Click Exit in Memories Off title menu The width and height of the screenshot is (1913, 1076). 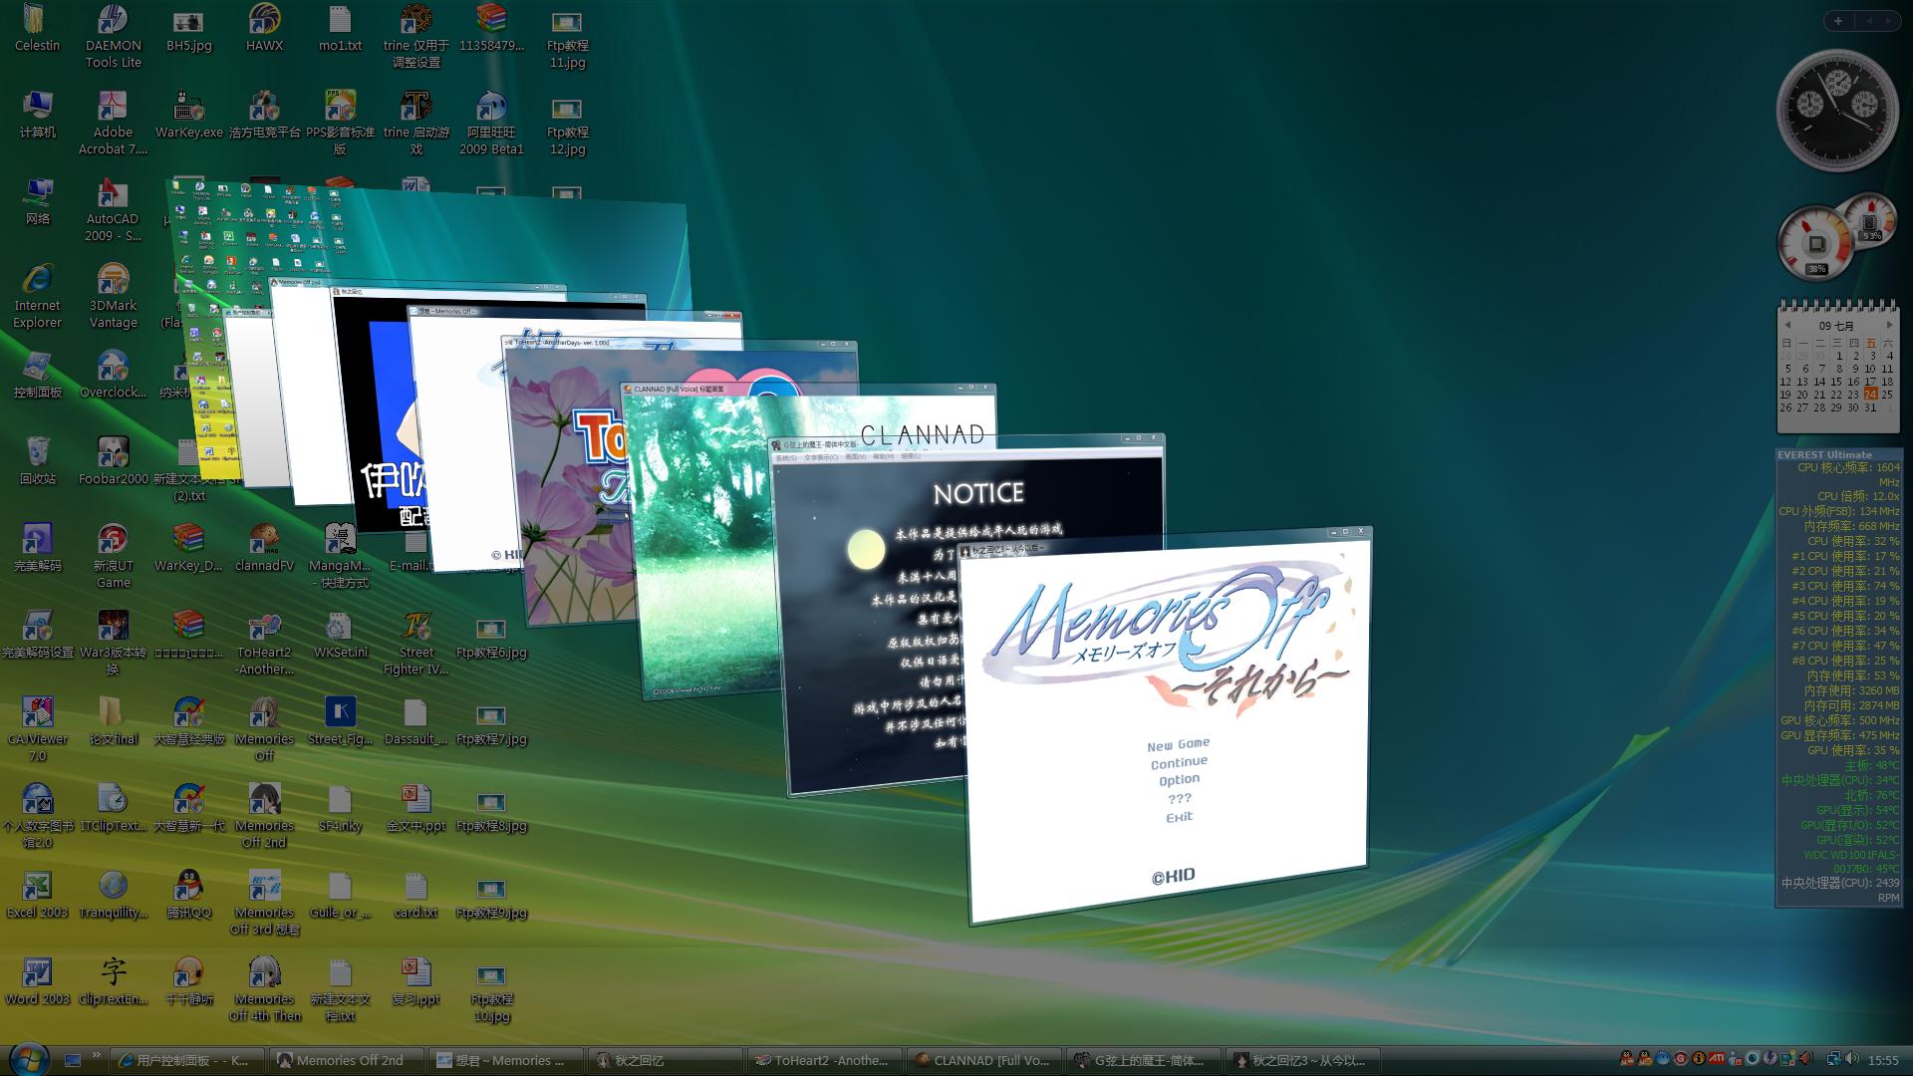click(x=1179, y=817)
